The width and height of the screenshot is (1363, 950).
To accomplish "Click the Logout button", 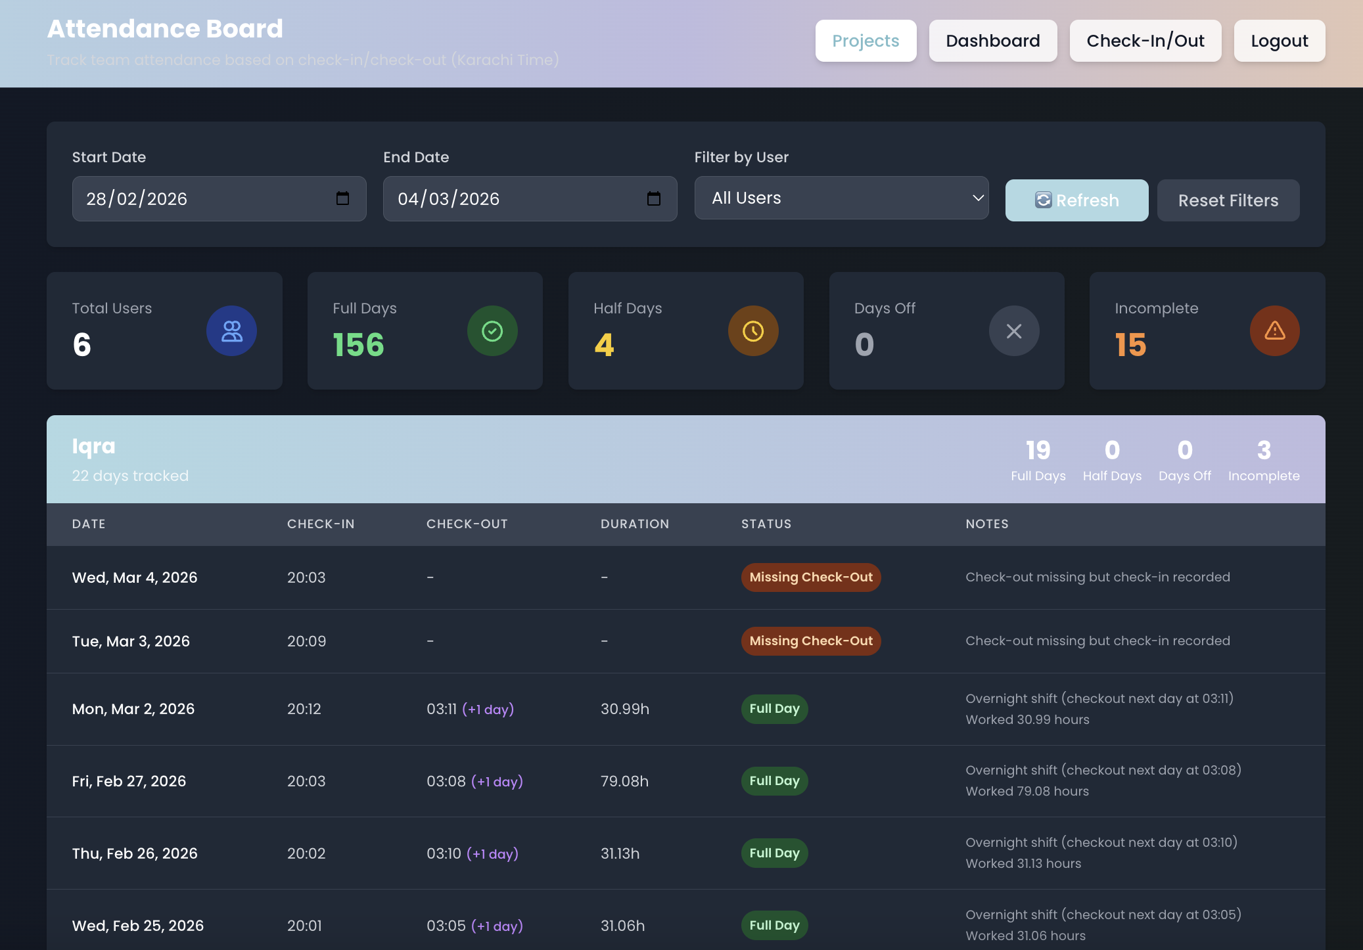I will [x=1279, y=41].
